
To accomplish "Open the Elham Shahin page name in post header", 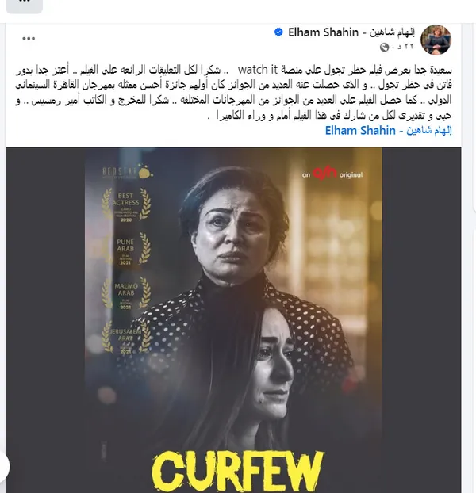I will (x=351, y=32).
